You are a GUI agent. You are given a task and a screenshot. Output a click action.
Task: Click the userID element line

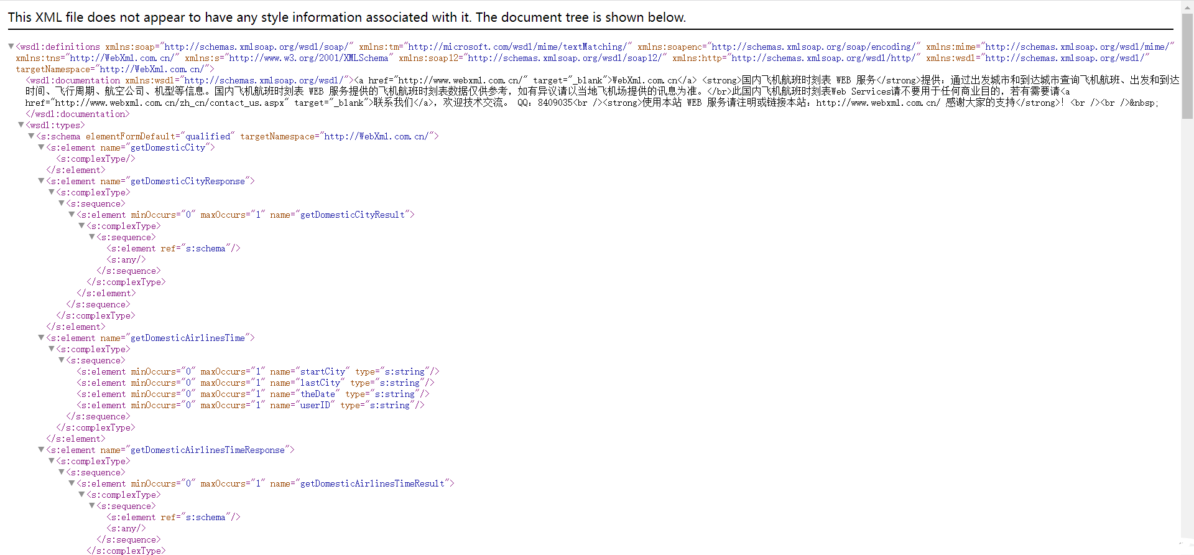[250, 405]
